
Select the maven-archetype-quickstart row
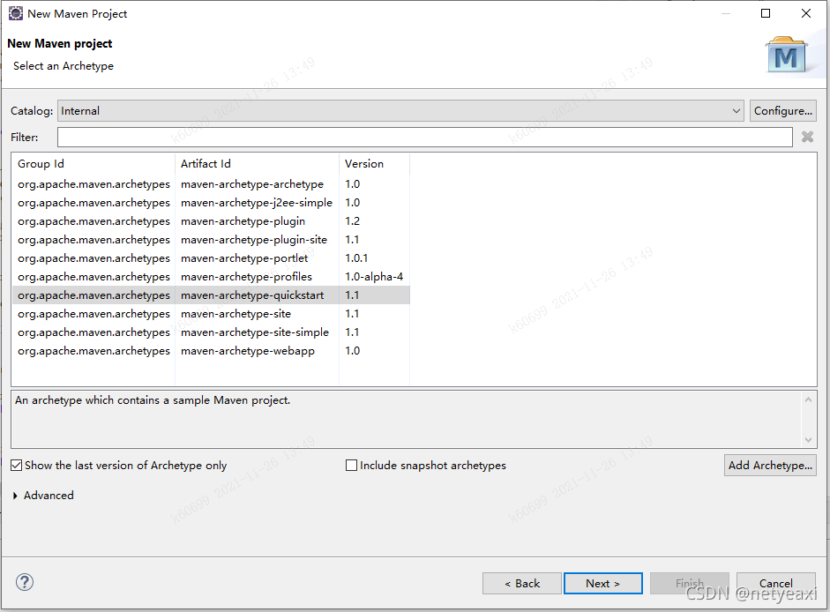211,295
